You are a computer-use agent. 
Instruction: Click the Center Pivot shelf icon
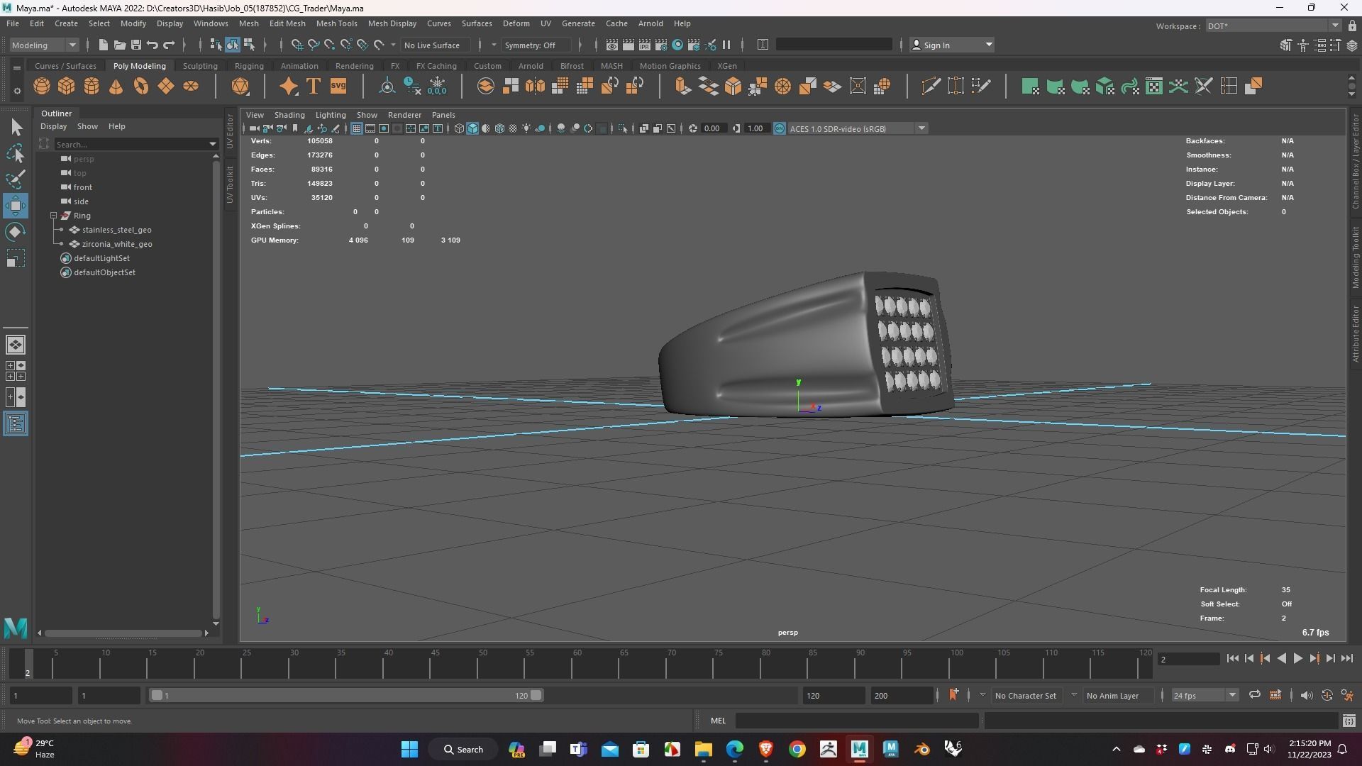(387, 87)
